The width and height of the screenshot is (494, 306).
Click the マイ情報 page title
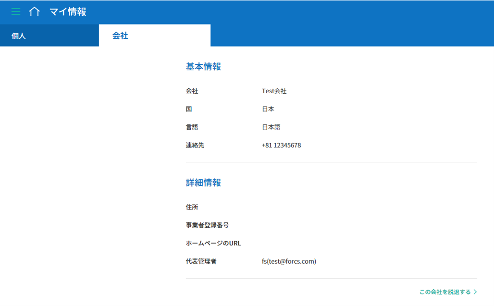pyautogui.click(x=68, y=12)
